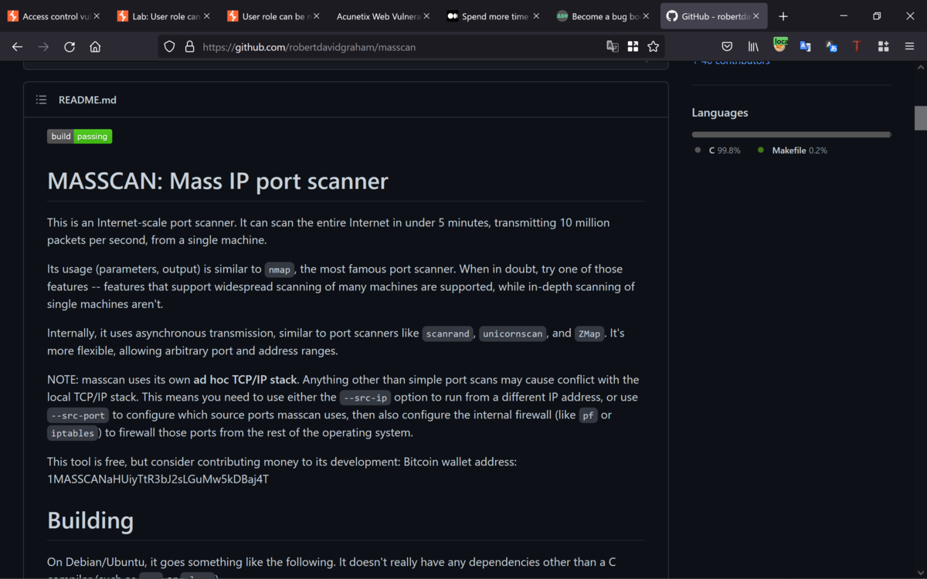Image resolution: width=927 pixels, height=579 pixels.
Task: Click the page vertical scrollbar thumb
Action: [921, 117]
